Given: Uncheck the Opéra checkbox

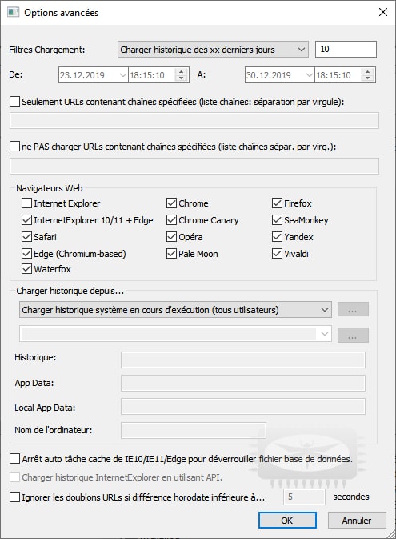Looking at the screenshot, I should 171,237.
